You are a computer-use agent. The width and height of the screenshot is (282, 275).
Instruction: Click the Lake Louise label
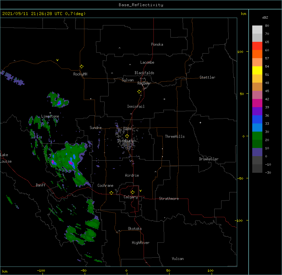click(6, 158)
